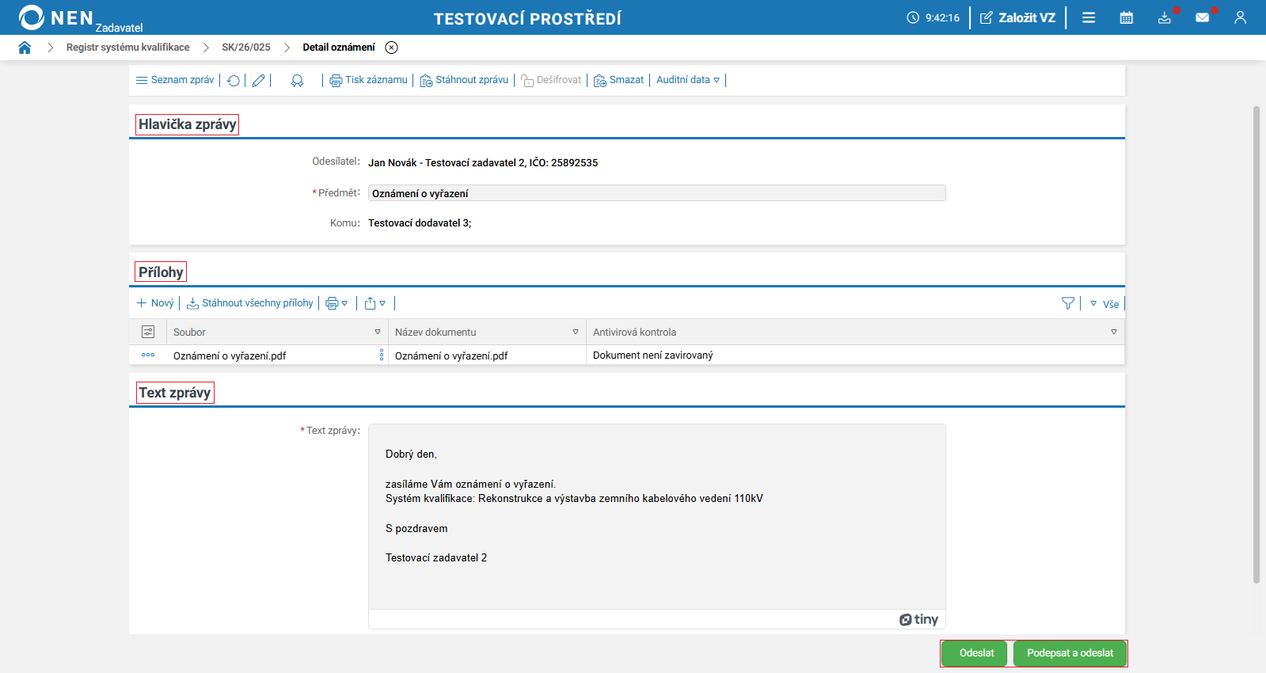Open the Vše filter dropdown

[1104, 304]
